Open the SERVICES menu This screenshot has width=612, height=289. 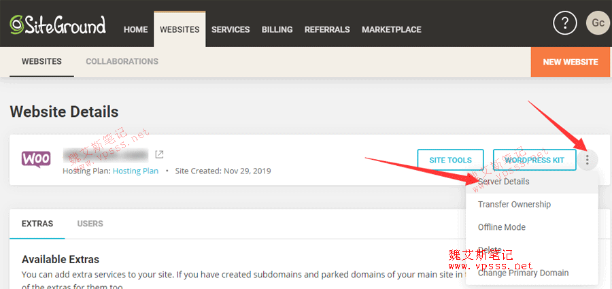click(x=231, y=30)
